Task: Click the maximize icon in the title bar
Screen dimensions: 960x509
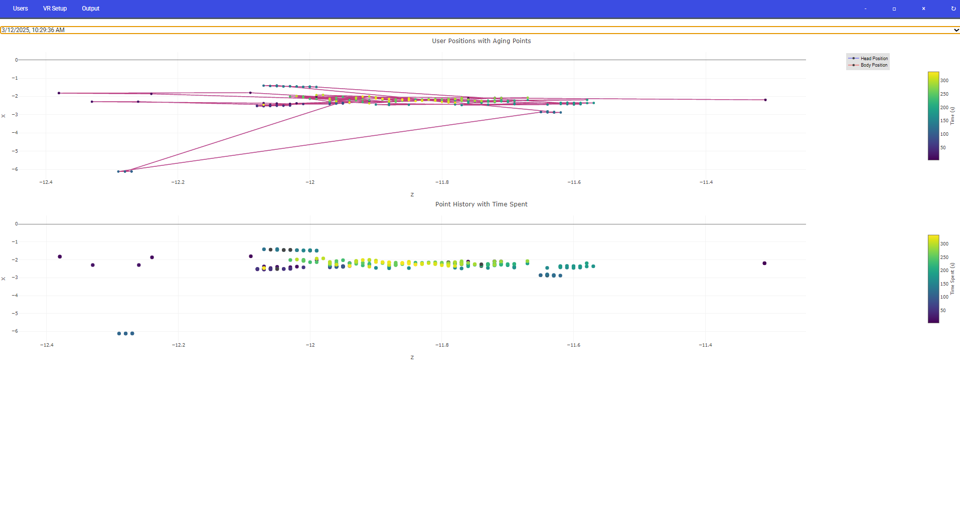Action: coord(894,9)
